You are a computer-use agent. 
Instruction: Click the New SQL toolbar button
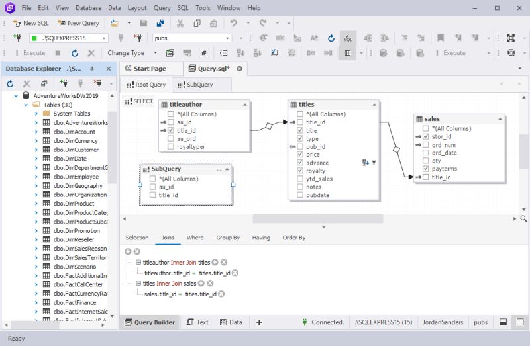pyautogui.click(x=30, y=23)
